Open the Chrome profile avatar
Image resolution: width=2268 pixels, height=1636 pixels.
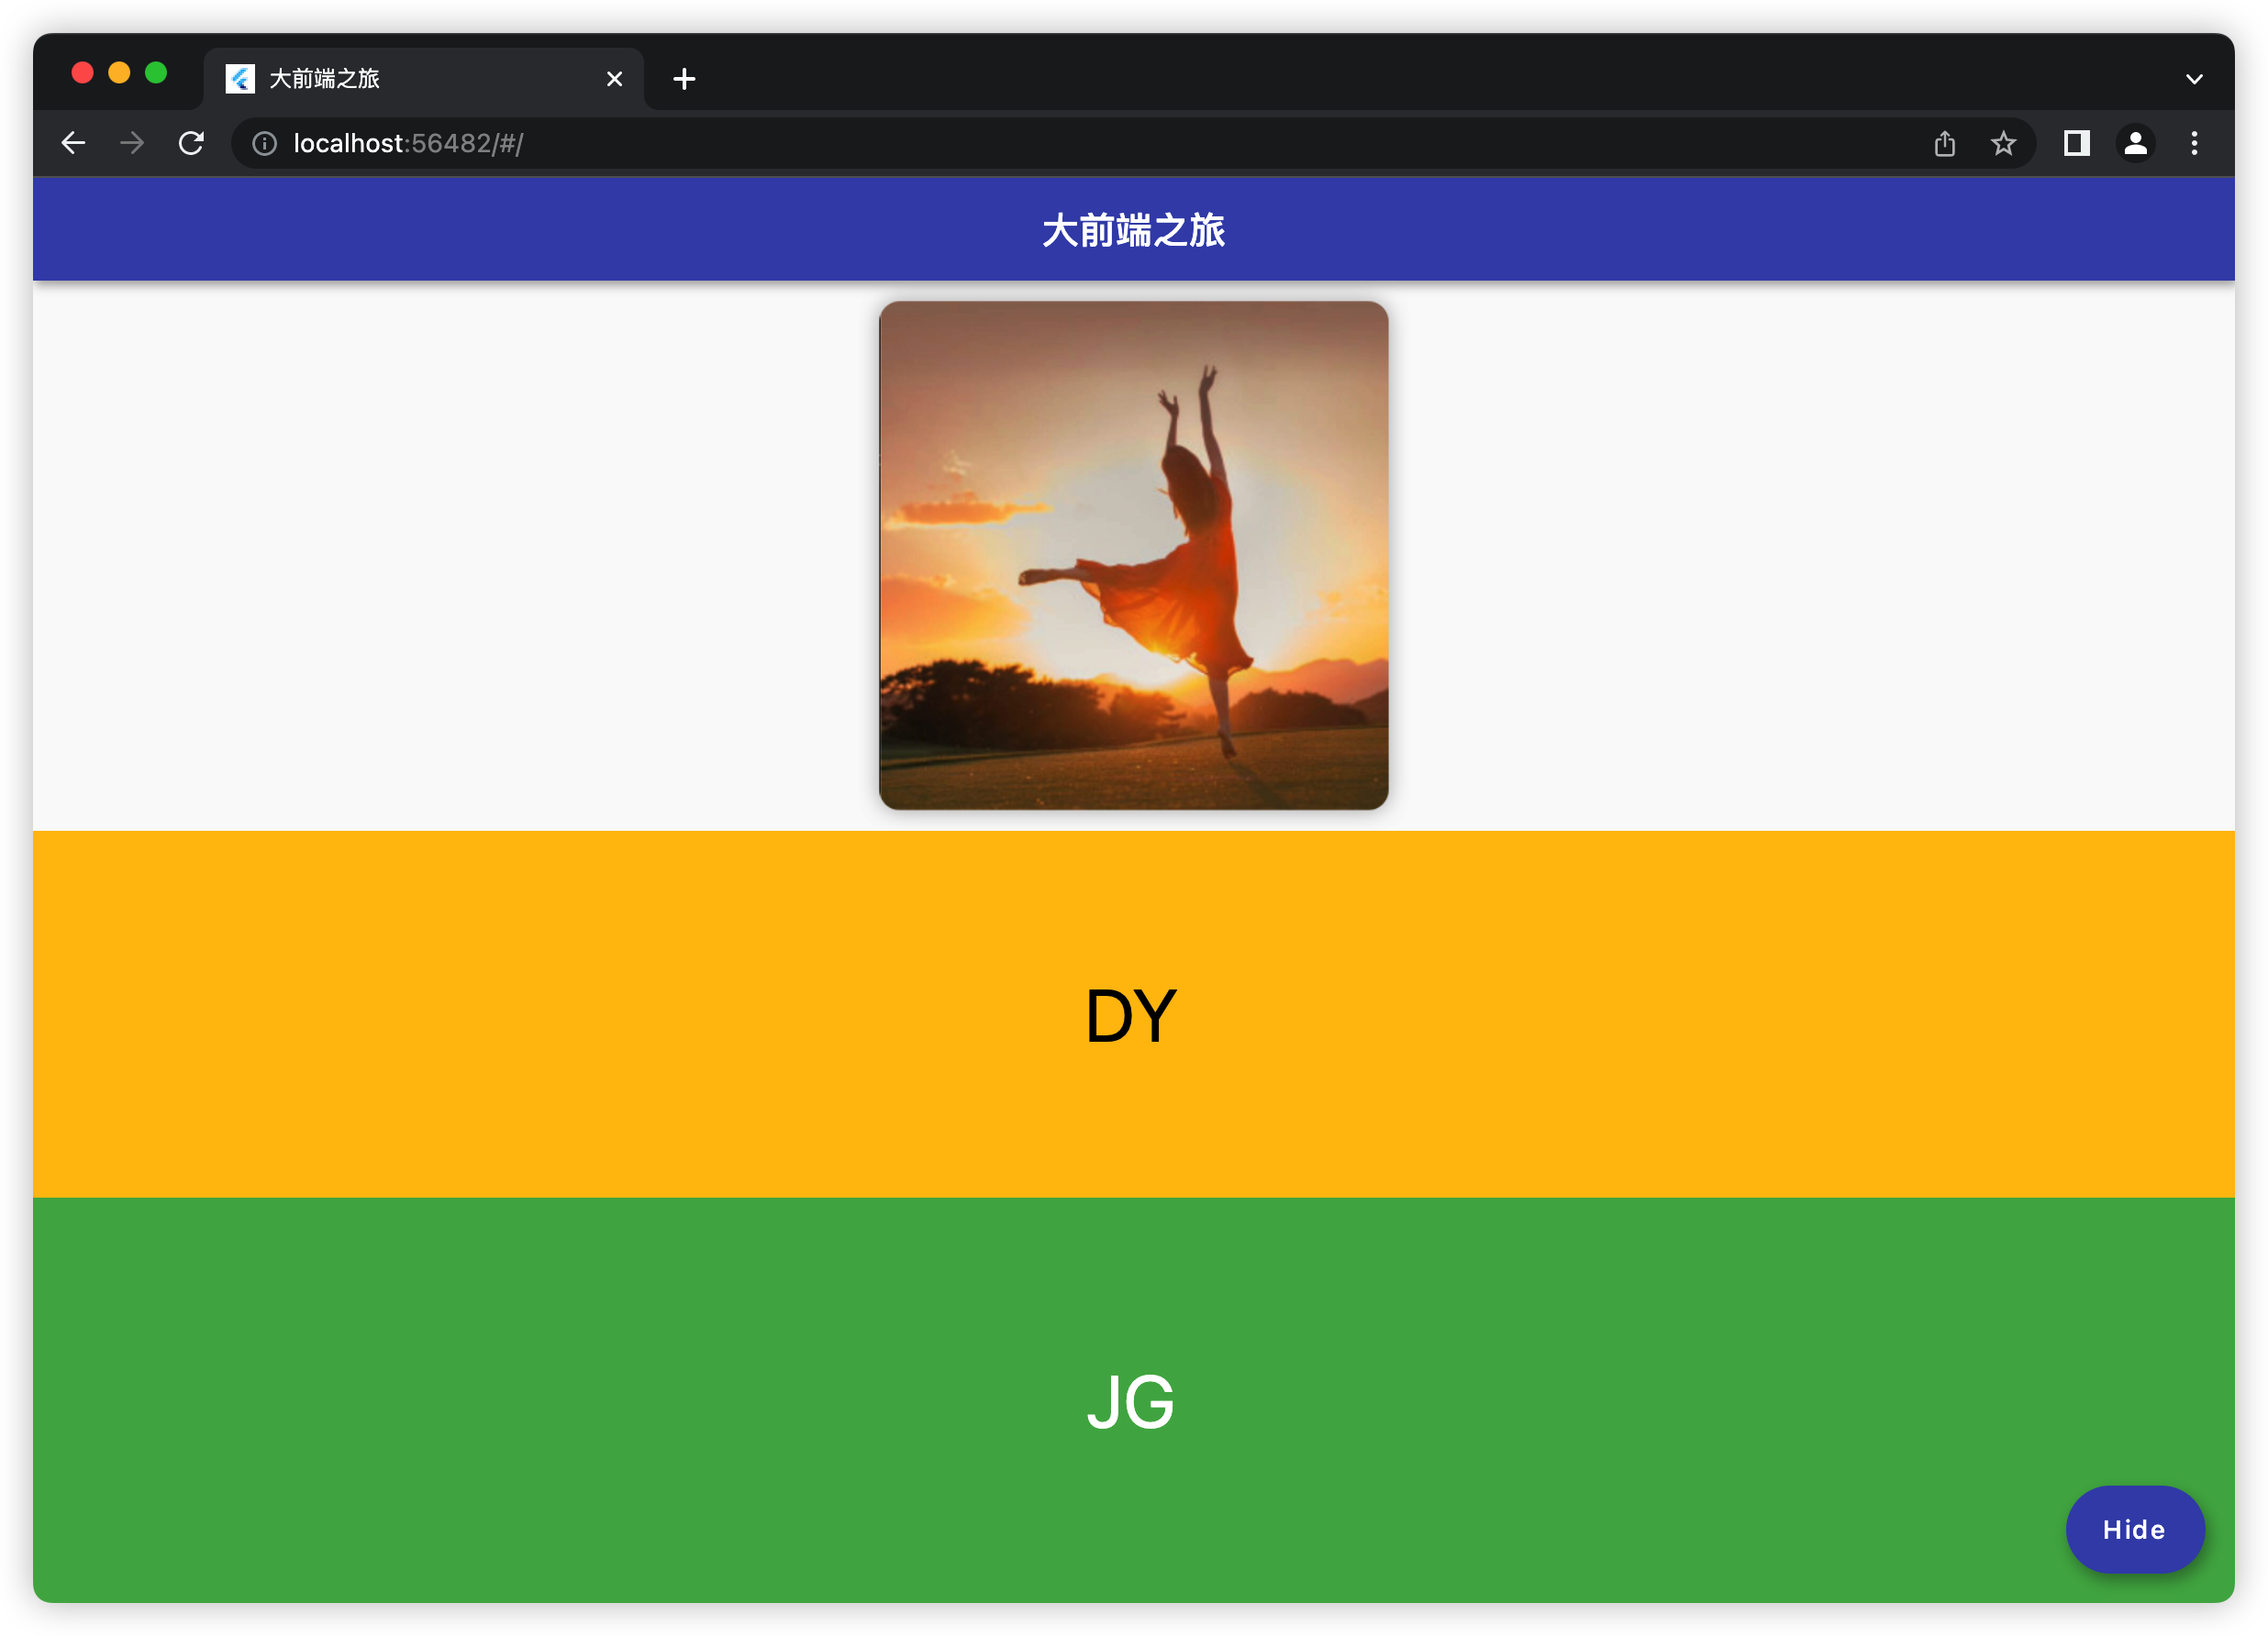(x=2135, y=143)
